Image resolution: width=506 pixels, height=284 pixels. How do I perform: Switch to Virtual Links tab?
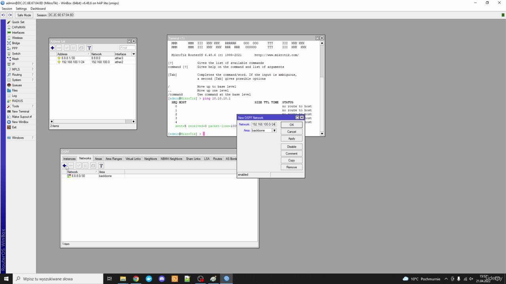pos(133,159)
